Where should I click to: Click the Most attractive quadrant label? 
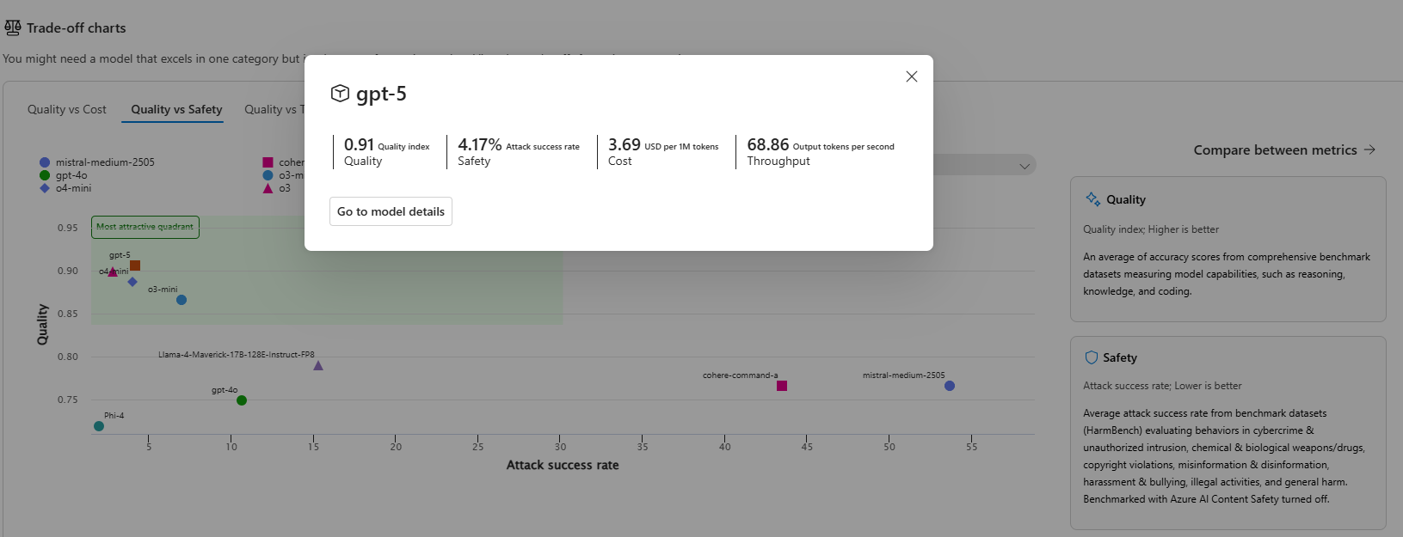click(145, 227)
